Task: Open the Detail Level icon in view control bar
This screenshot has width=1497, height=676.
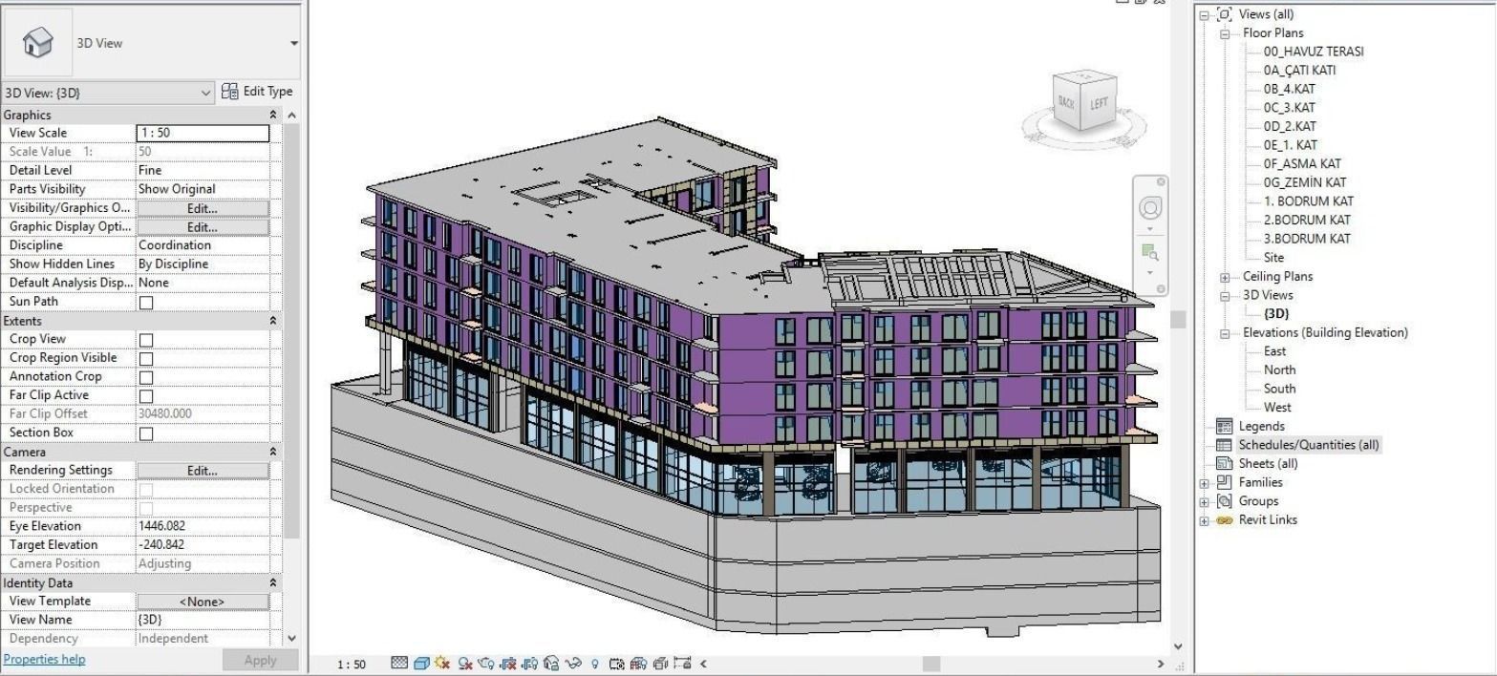Action: (399, 663)
